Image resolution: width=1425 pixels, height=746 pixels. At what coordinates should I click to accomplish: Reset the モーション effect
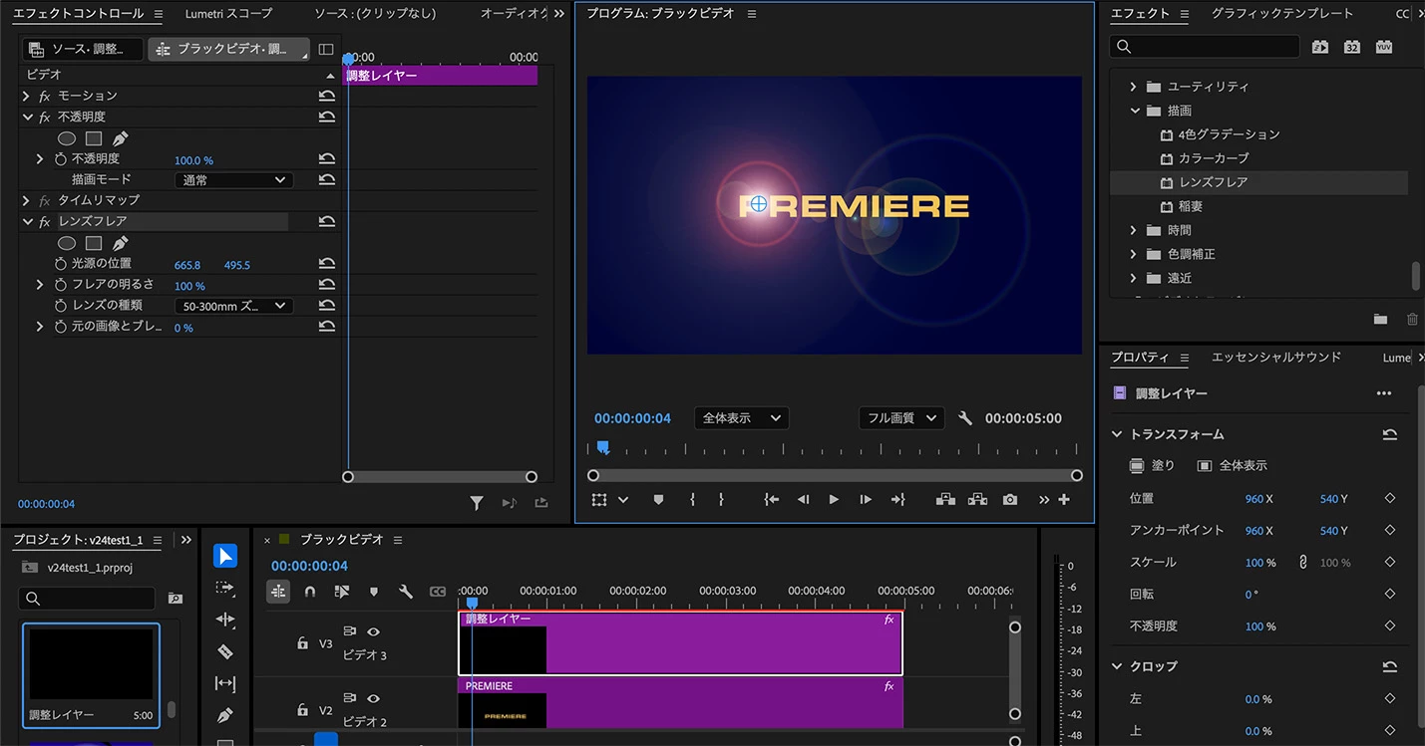coord(326,96)
